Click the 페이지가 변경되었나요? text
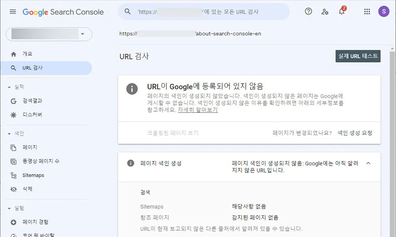Image resolution: width=396 pixels, height=237 pixels. click(x=302, y=133)
